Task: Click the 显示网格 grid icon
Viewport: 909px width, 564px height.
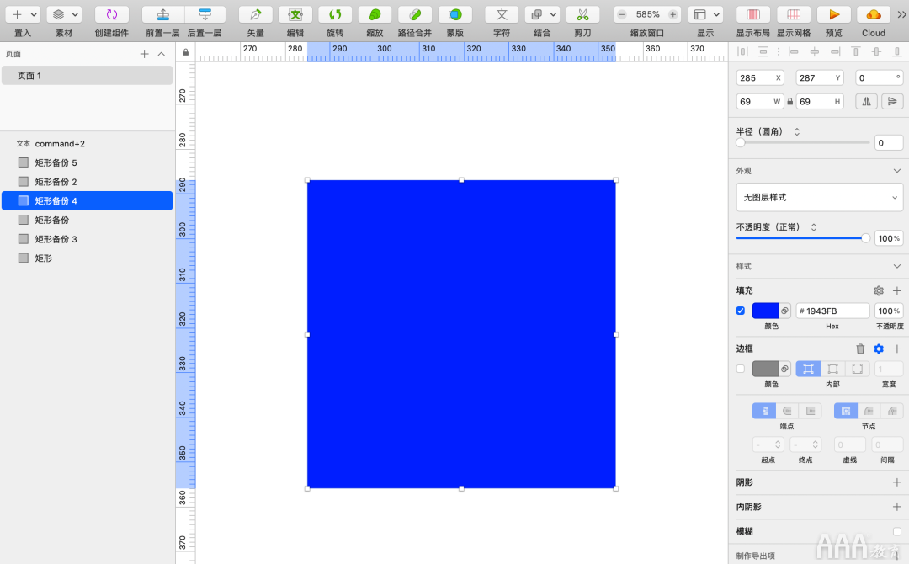Action: 794,14
